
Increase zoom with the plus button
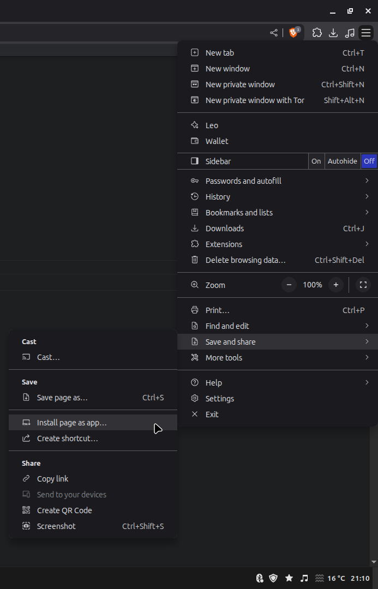[x=336, y=285]
